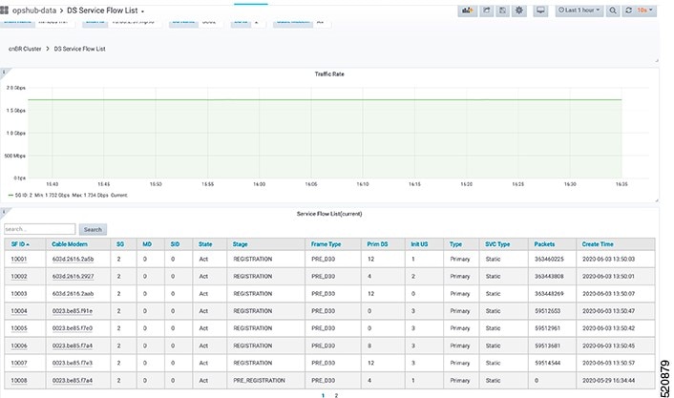674x398 pixels.
Task: Open the Last 1 hour time picker
Action: [x=579, y=10]
